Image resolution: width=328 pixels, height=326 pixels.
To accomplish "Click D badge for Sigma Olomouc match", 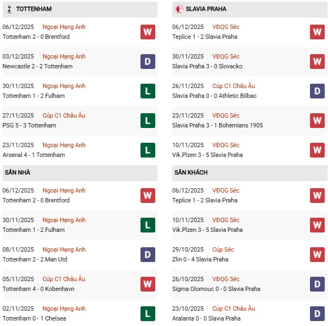I will point(317,284).
